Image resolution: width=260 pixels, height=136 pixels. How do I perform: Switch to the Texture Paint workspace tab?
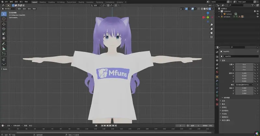tap(71, 2)
